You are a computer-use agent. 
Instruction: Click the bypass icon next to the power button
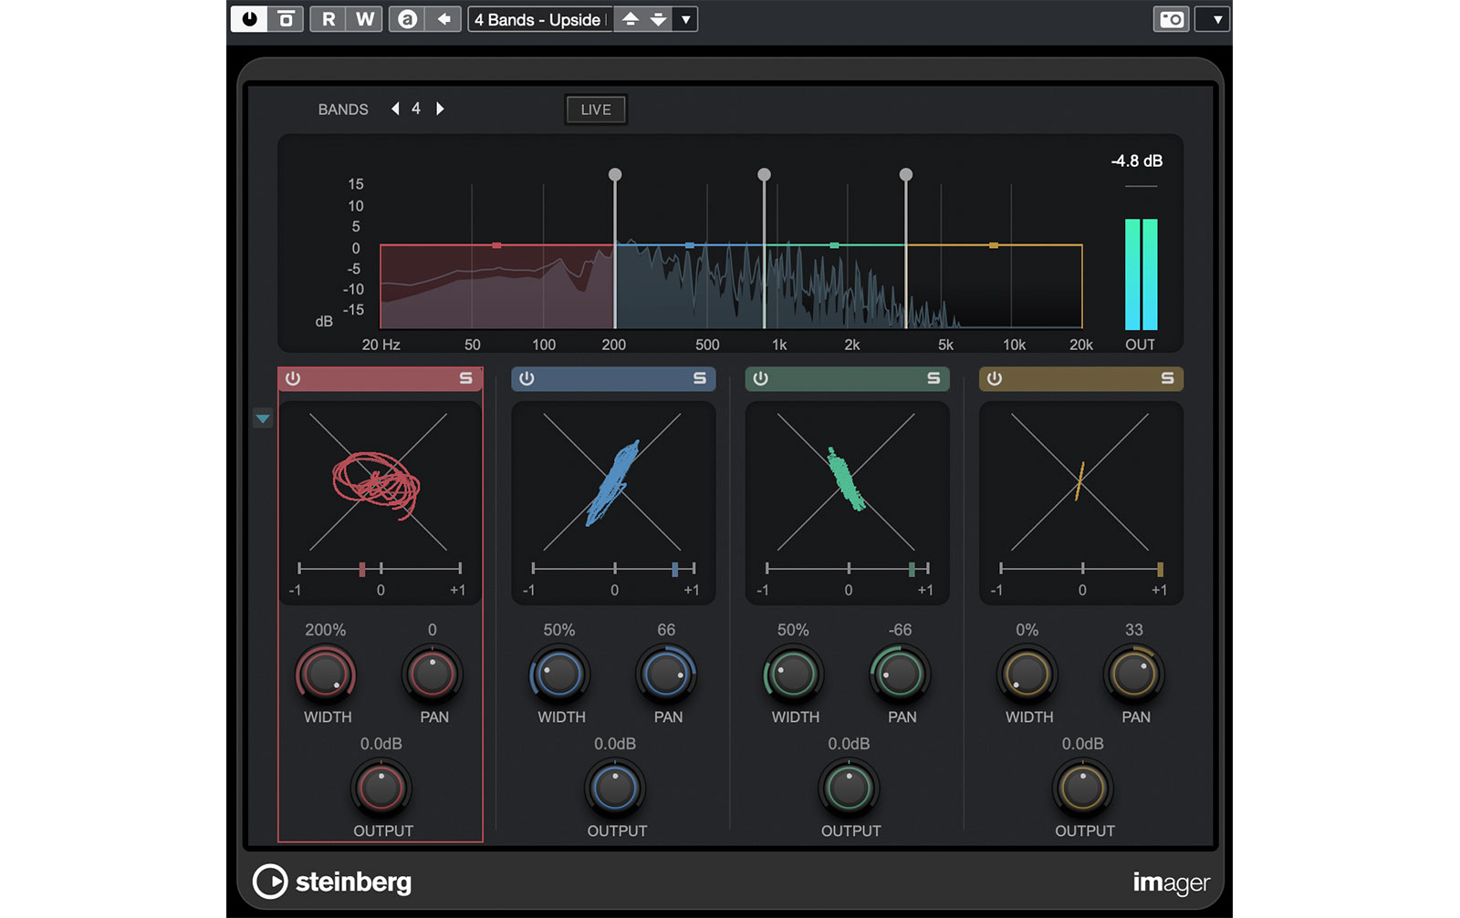tap(286, 19)
